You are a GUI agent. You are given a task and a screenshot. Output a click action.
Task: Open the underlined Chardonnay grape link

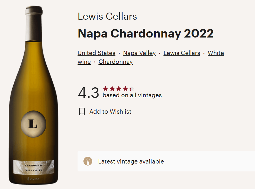[x=115, y=62]
